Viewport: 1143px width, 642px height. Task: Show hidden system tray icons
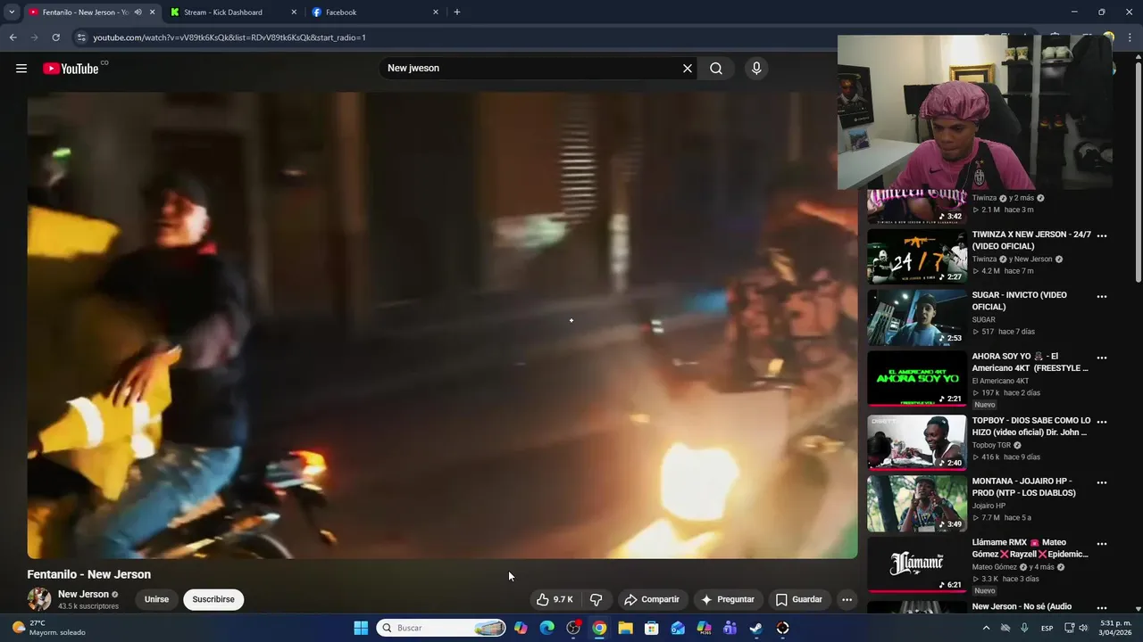pos(987,628)
